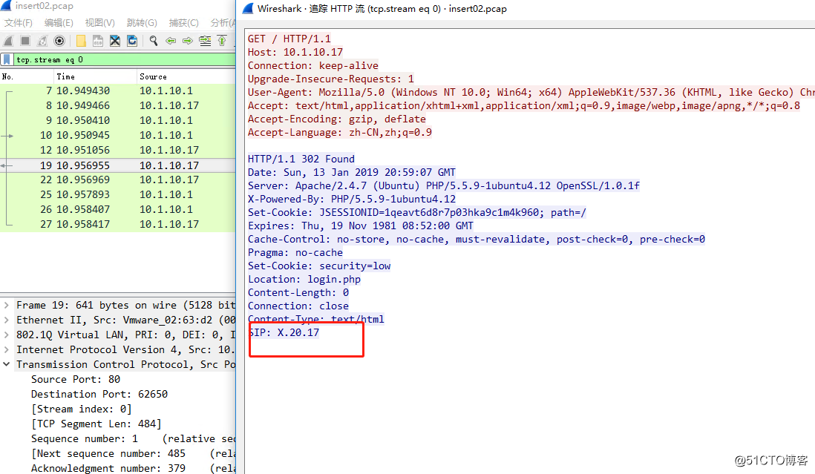The height and width of the screenshot is (474, 815).
Task: Open the 分析 menu
Action: (x=223, y=23)
